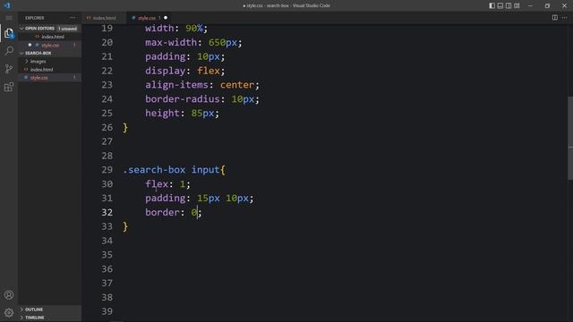Viewport: 573px width, 322px height.
Task: Split the editor to the right
Action: pos(555,18)
